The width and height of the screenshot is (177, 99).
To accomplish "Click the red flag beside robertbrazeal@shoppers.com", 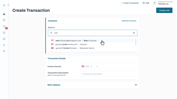I will (x=52, y=40).
